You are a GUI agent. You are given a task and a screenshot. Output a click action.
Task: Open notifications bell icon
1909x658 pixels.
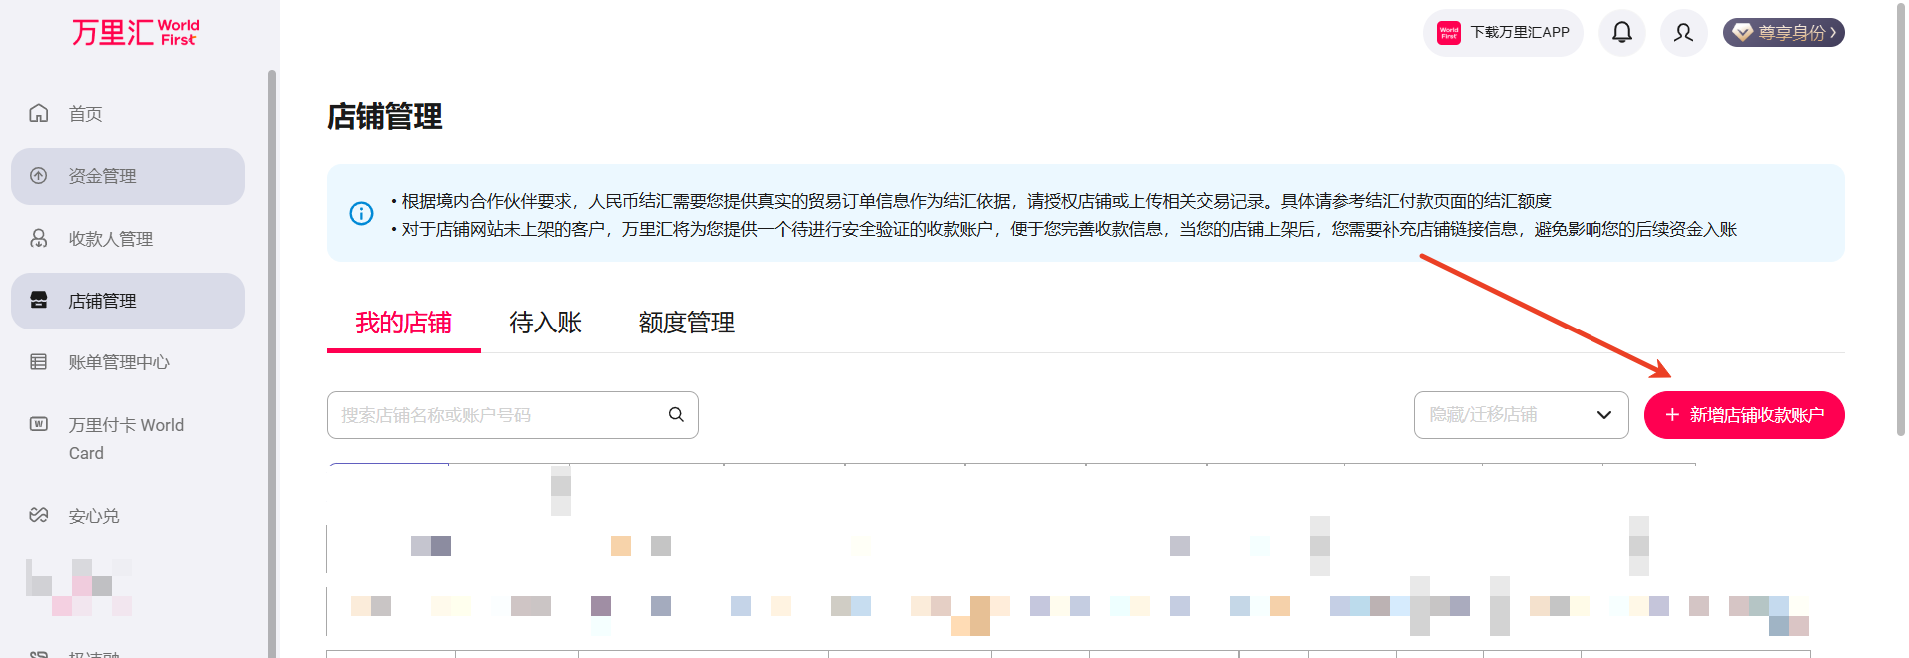1622,33
